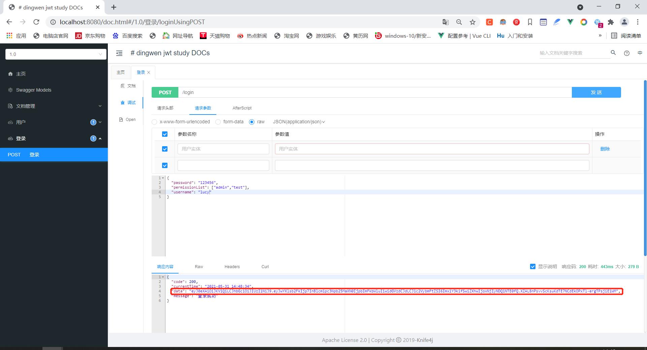Open the red C extension icon
The image size is (647, 350).
(489, 22)
